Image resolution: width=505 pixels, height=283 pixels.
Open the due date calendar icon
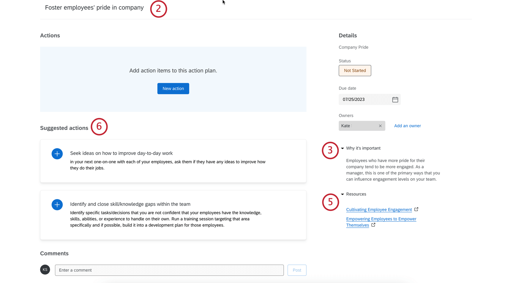coord(395,100)
